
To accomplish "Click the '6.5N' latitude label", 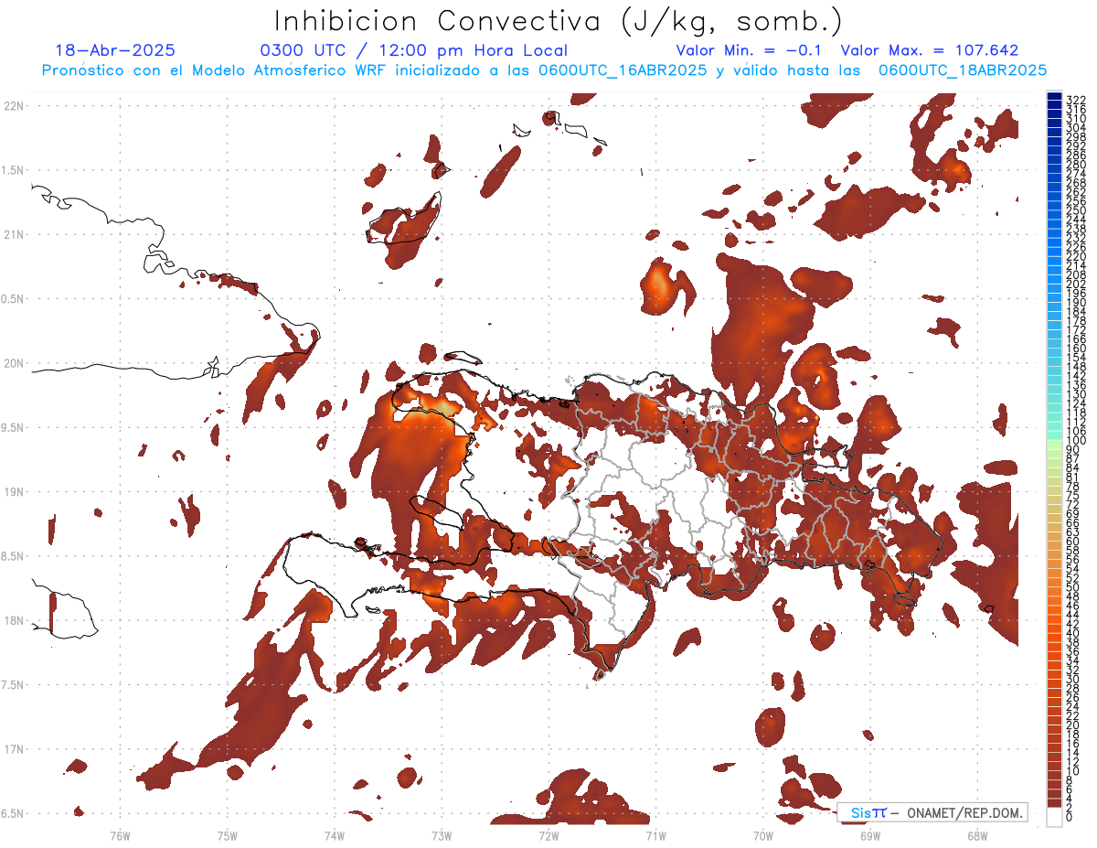I will coord(14,813).
